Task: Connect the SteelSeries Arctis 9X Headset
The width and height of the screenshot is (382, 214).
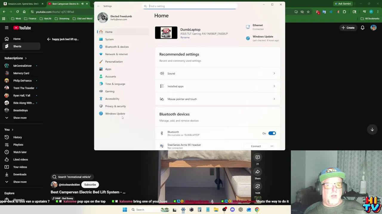Action: point(256,146)
